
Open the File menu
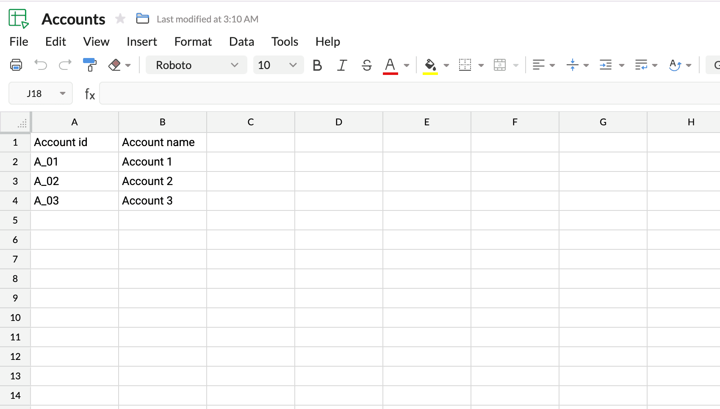point(19,41)
